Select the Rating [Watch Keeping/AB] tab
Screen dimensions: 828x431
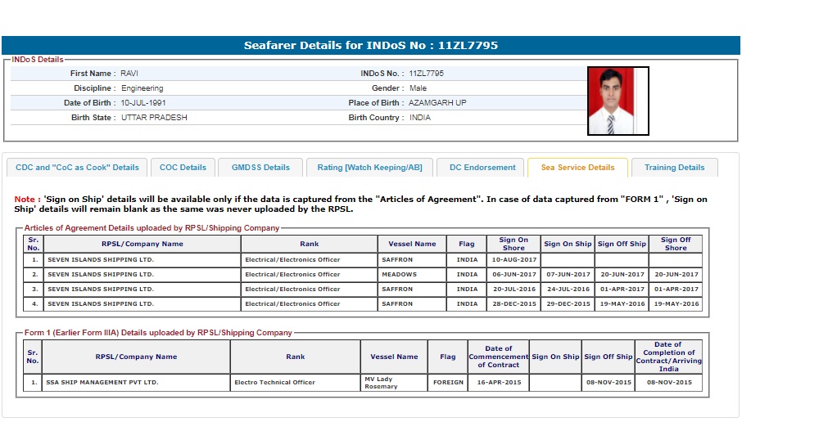(369, 168)
